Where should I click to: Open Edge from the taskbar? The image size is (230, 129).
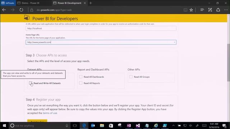click(84, 125)
